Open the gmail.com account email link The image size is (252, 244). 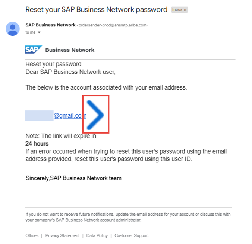pos(70,116)
